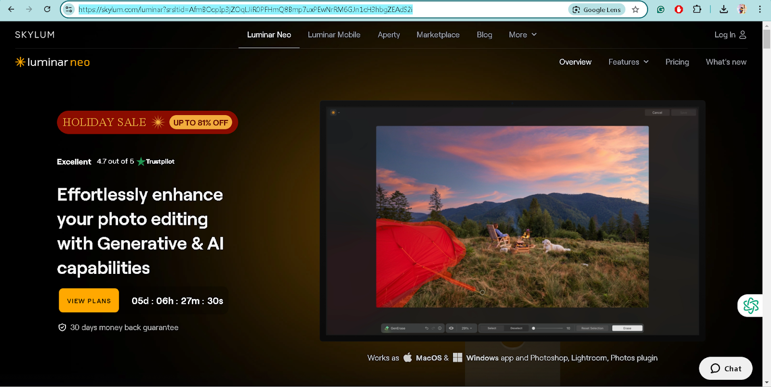771x387 pixels.
Task: Go back with the browser back arrow
Action: [11, 9]
